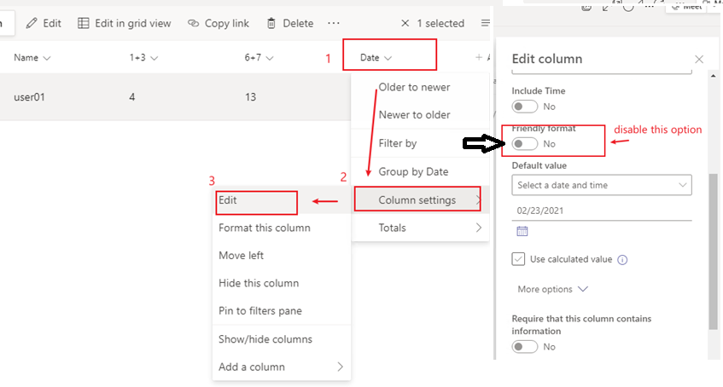Toggle the Friendly format switch
Screen dimensions: 723x387
point(525,144)
